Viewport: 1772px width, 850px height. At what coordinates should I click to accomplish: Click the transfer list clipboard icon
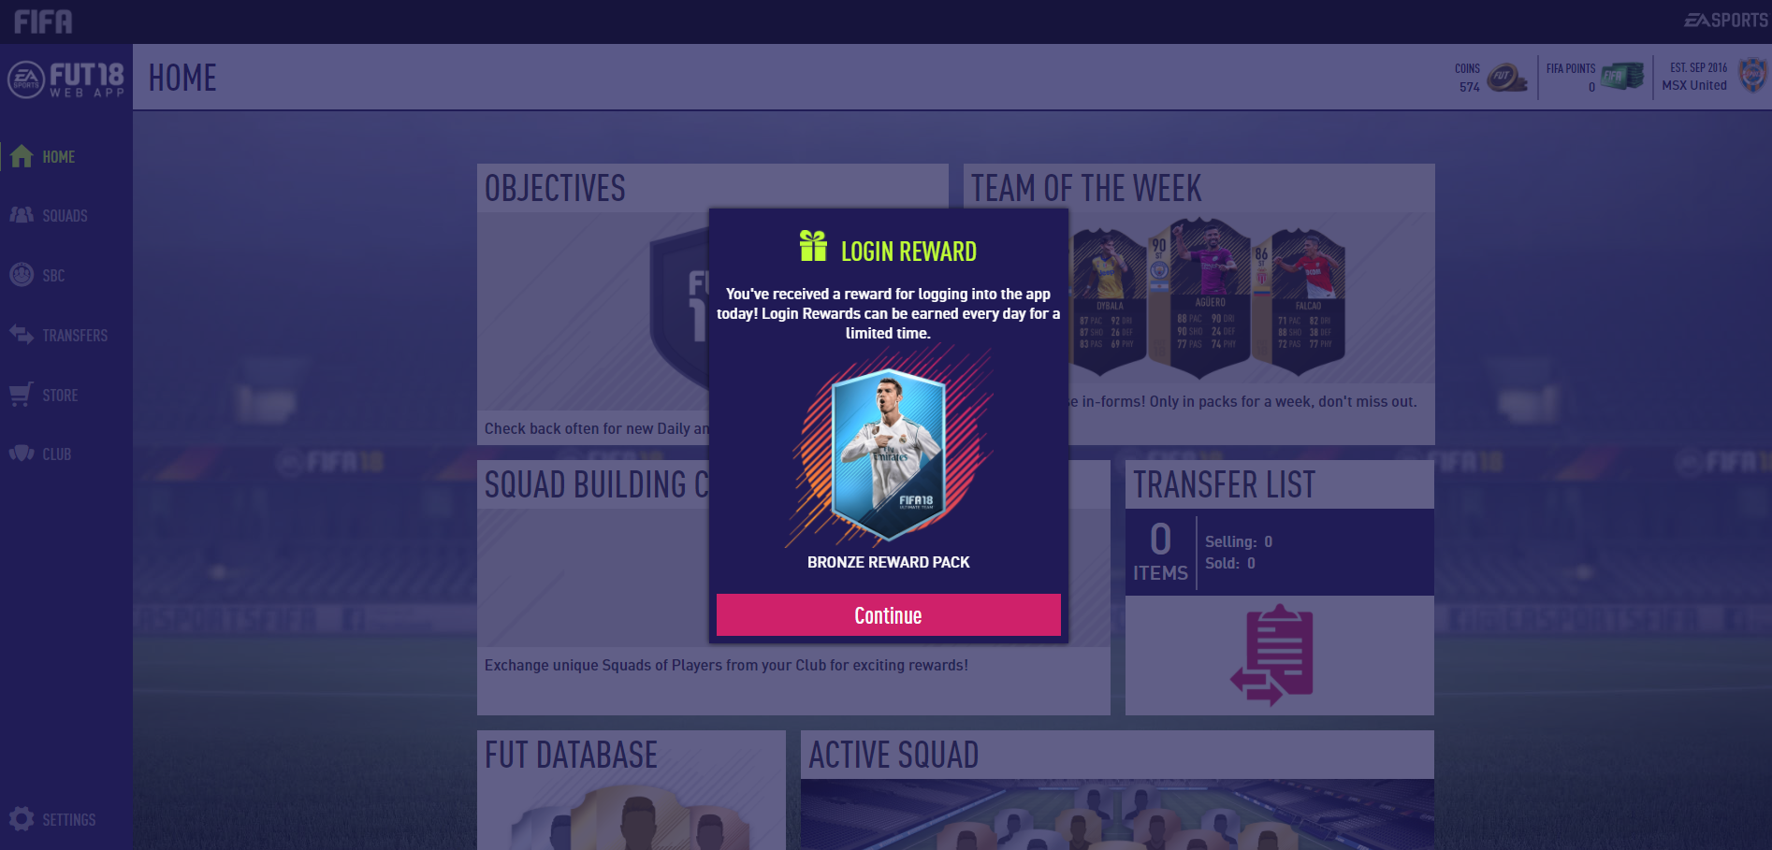click(1272, 655)
